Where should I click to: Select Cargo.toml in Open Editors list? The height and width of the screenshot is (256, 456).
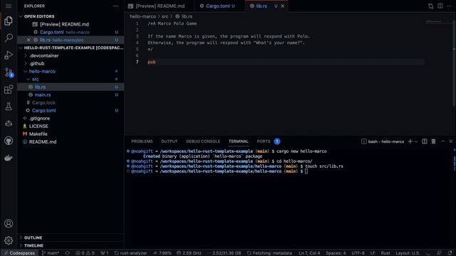pyautogui.click(x=71, y=32)
